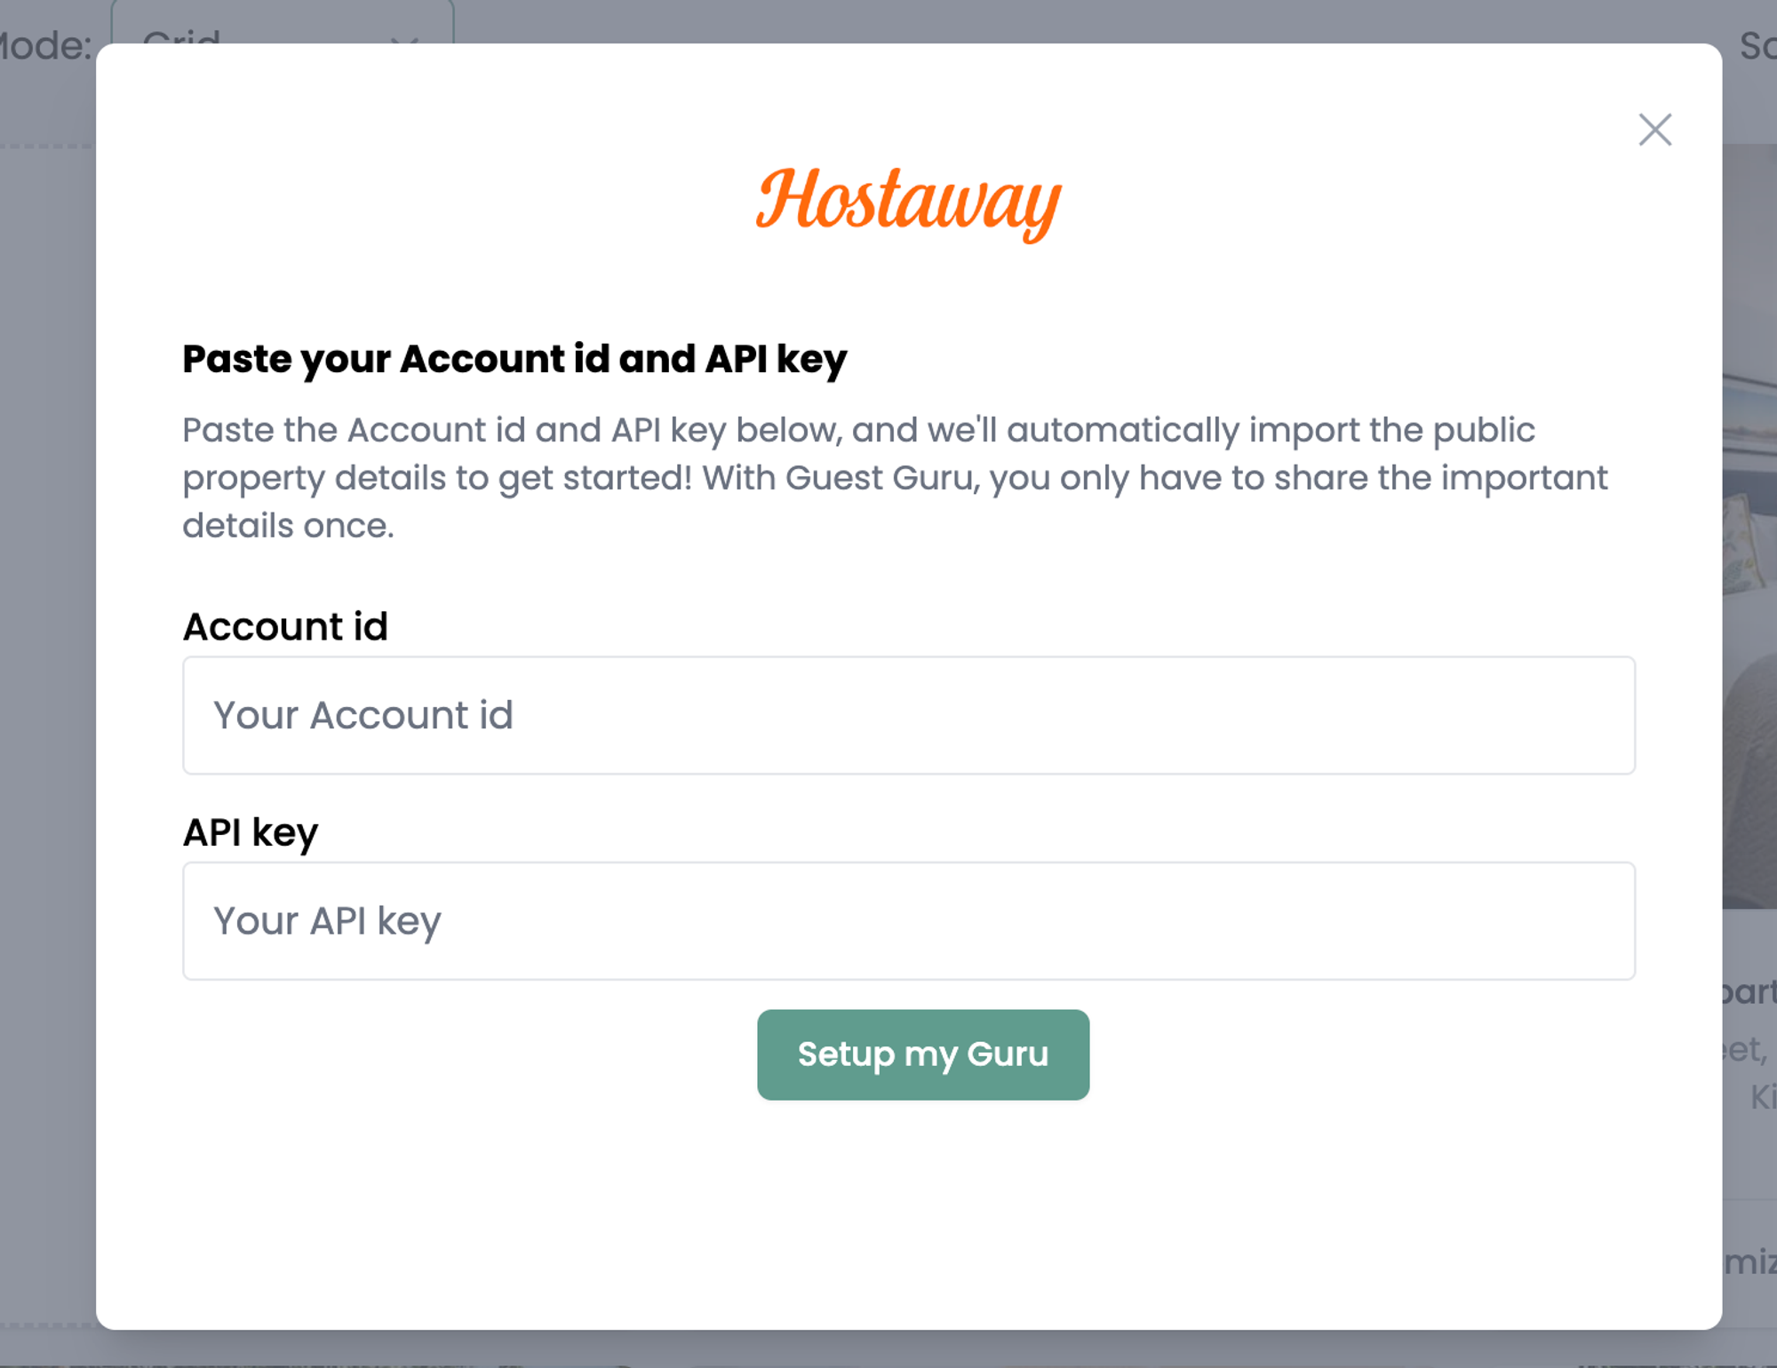Click the API key field label
The width and height of the screenshot is (1777, 1368).
251,833
